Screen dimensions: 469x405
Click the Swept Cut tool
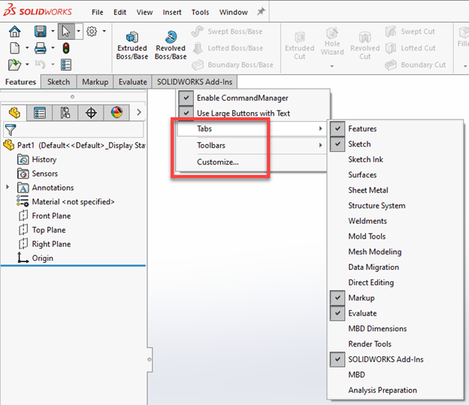(x=410, y=32)
